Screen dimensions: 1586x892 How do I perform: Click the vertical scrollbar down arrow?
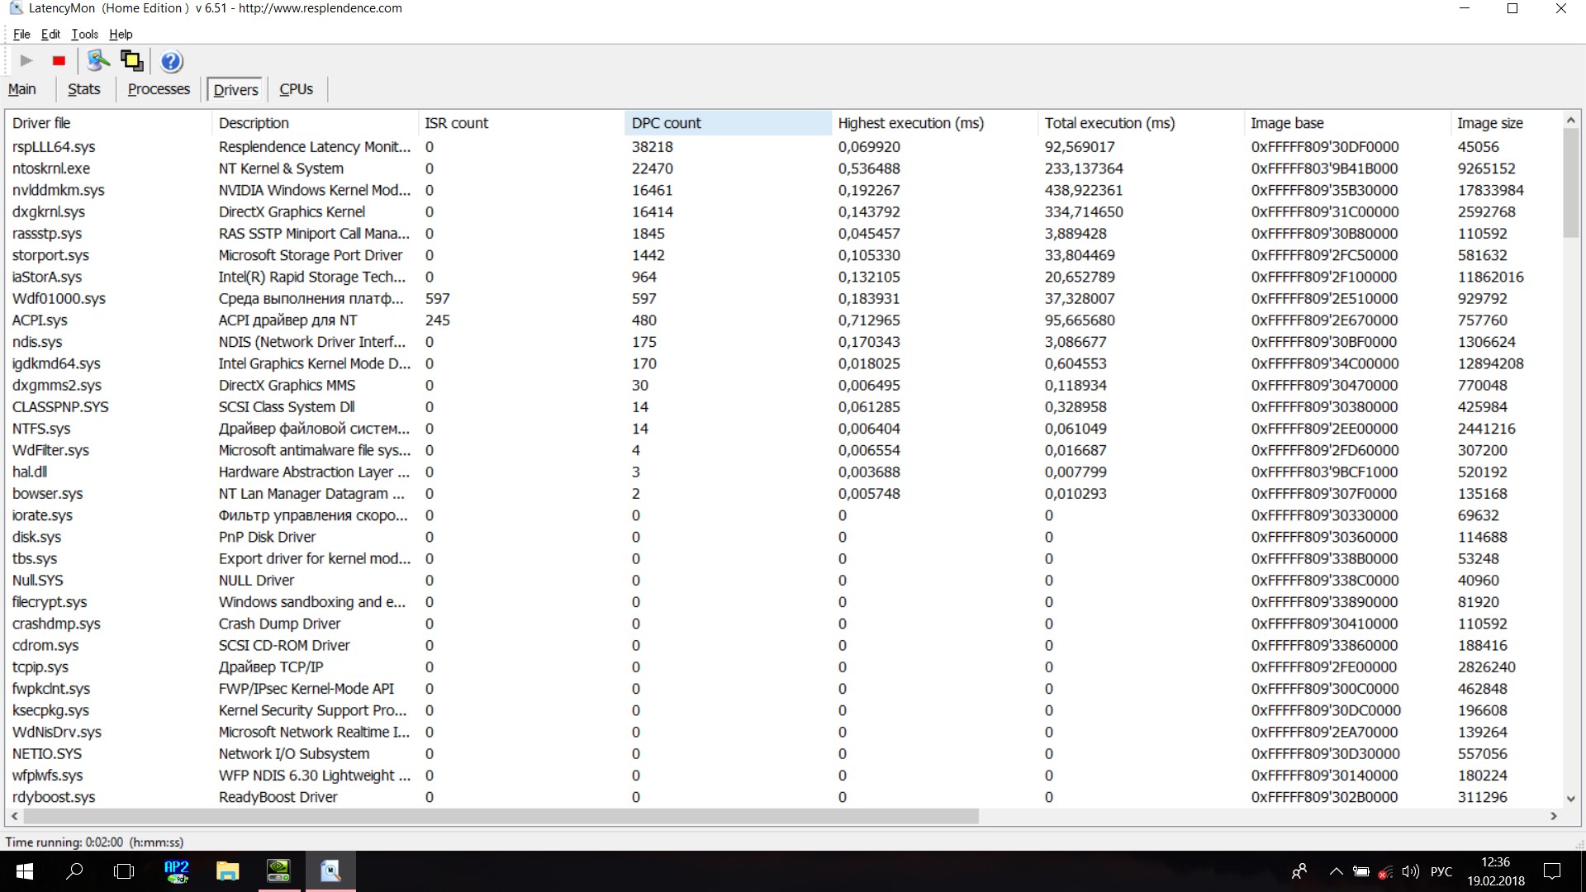1570,799
